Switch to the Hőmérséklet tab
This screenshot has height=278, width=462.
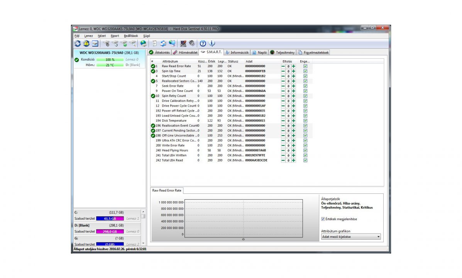[x=185, y=53]
